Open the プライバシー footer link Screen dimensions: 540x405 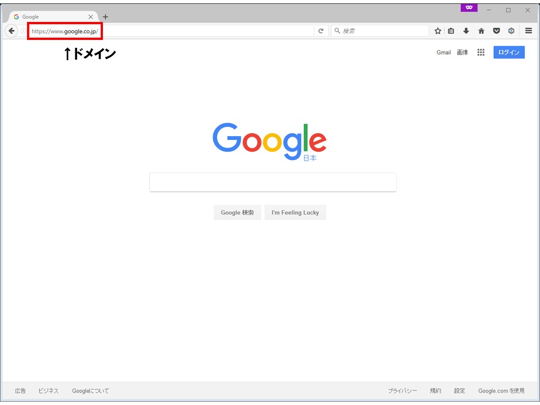click(402, 391)
